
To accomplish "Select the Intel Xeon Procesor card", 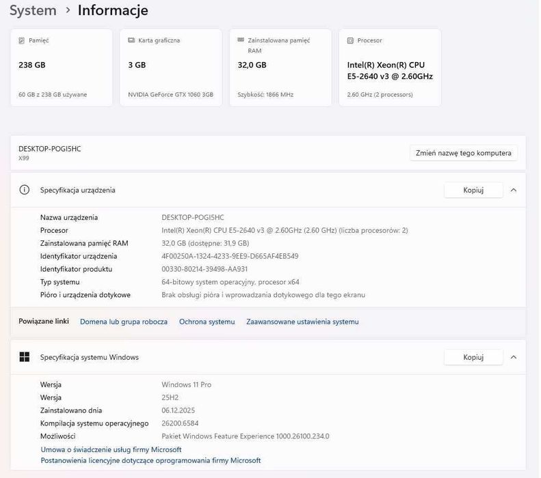I will pos(390,68).
